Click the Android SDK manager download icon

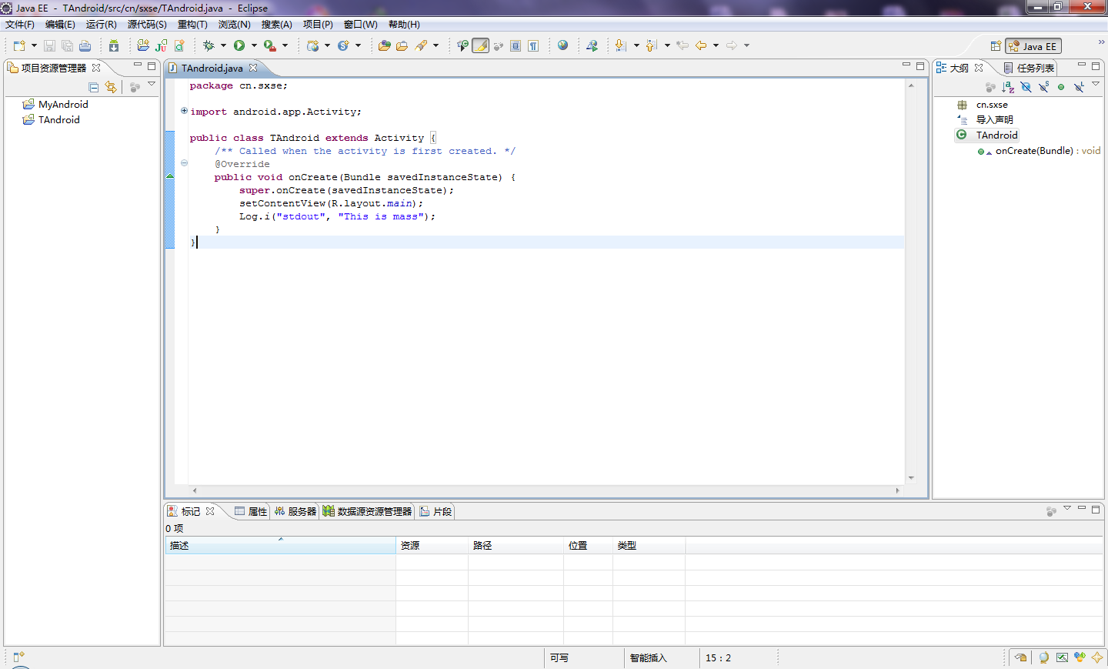click(x=114, y=46)
